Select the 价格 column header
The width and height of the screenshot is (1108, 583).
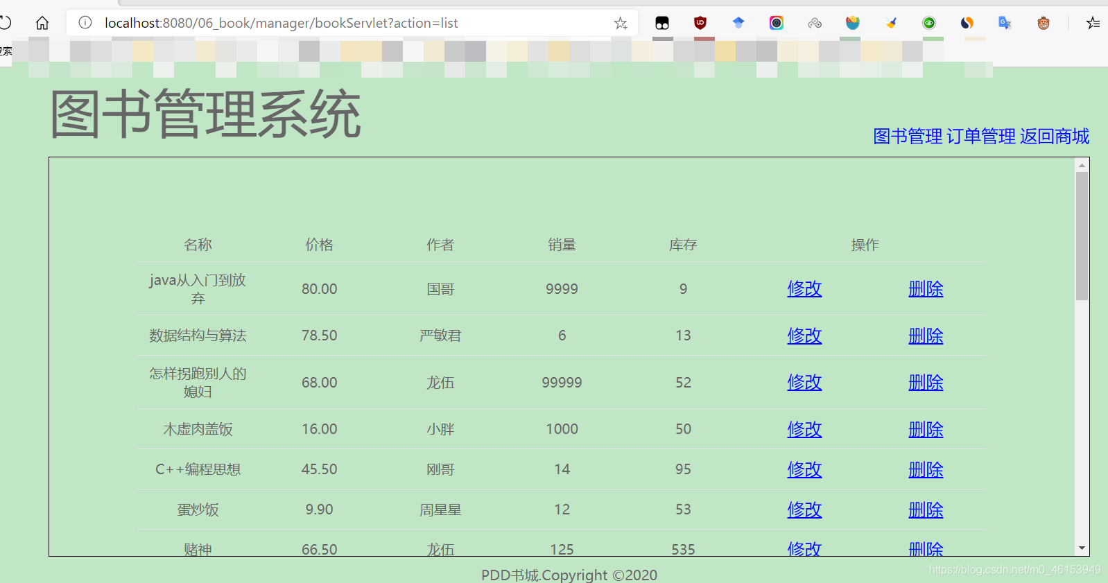pyautogui.click(x=320, y=245)
